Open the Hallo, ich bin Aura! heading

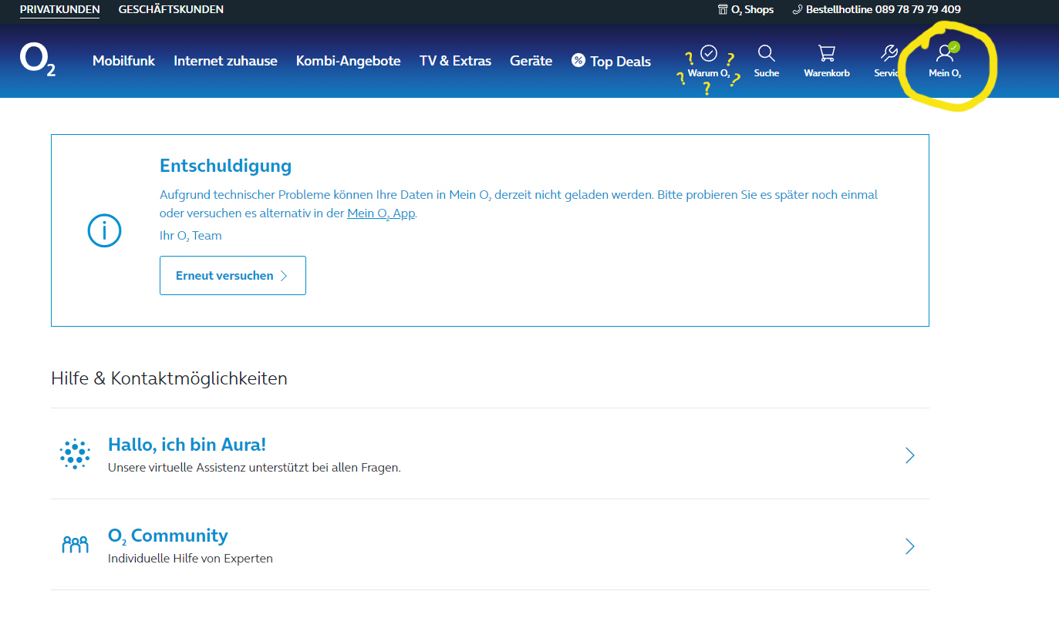187,445
